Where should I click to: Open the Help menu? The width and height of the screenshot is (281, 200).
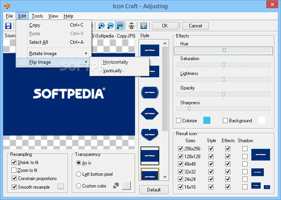pyautogui.click(x=68, y=16)
